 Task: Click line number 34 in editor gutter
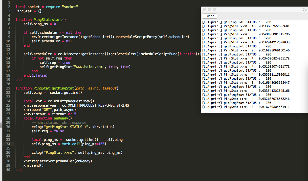[8, 144]
